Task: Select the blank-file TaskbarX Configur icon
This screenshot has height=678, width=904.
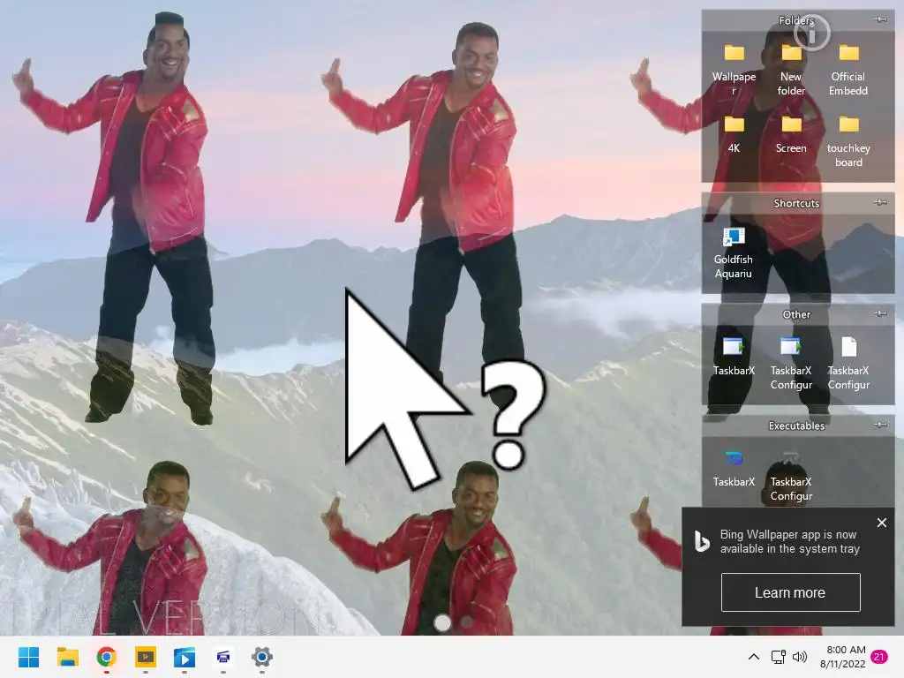Action: pos(848,347)
